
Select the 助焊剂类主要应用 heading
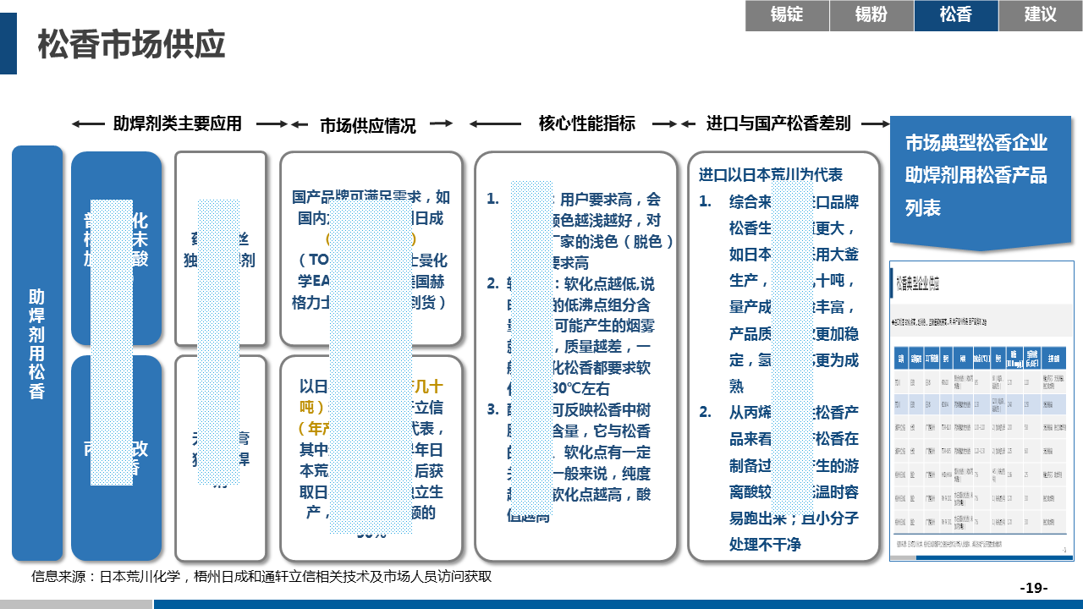click(178, 124)
